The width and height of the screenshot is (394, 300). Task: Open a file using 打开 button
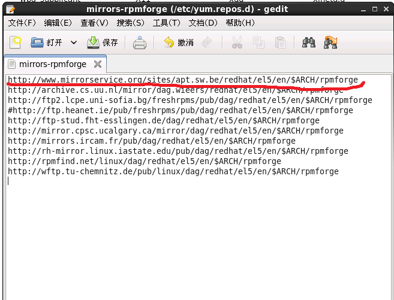pos(46,43)
